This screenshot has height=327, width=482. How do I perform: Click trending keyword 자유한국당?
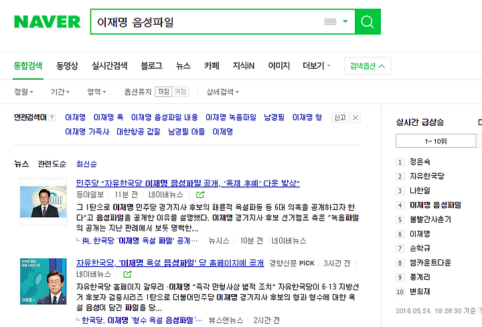427,177
